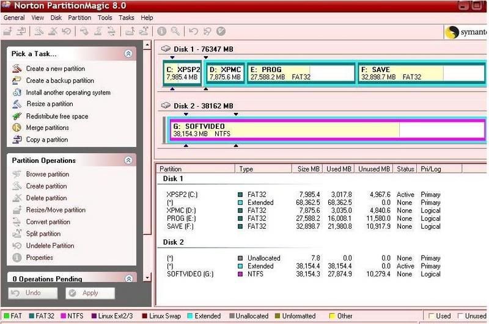Open the Tasks menu
489x324 pixels.
click(x=127, y=18)
